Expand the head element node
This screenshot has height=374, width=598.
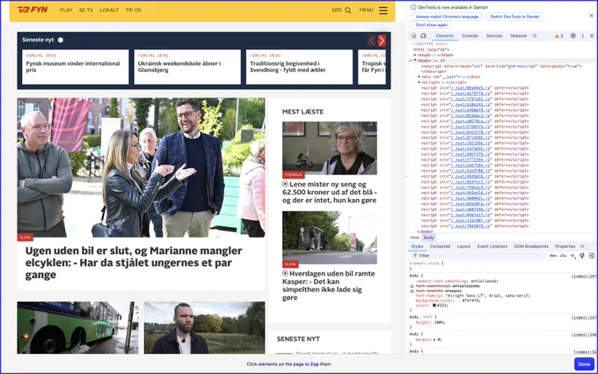click(x=415, y=55)
